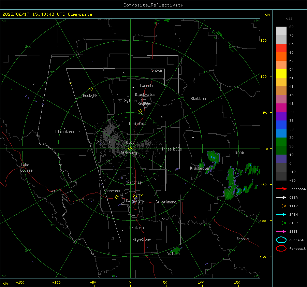
Task: Click the Strathmore city label
Action: point(166,202)
